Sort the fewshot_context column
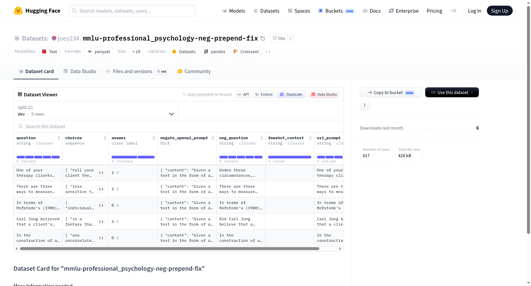 [x=310, y=138]
